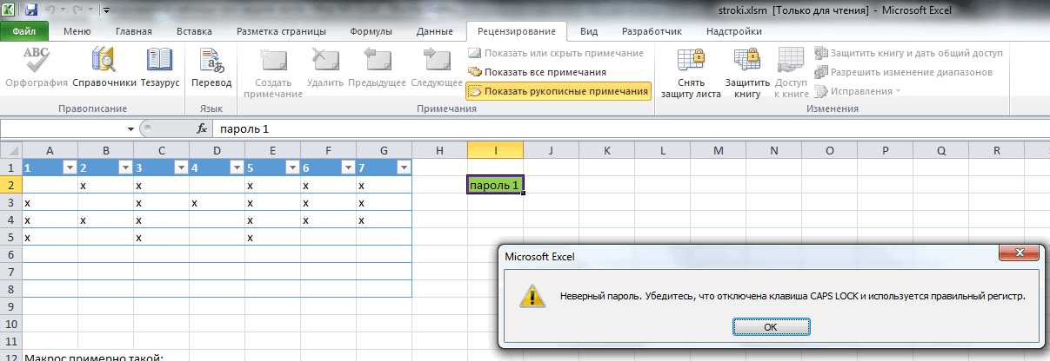Expand the Name Box dropdown arrow

tap(131, 128)
